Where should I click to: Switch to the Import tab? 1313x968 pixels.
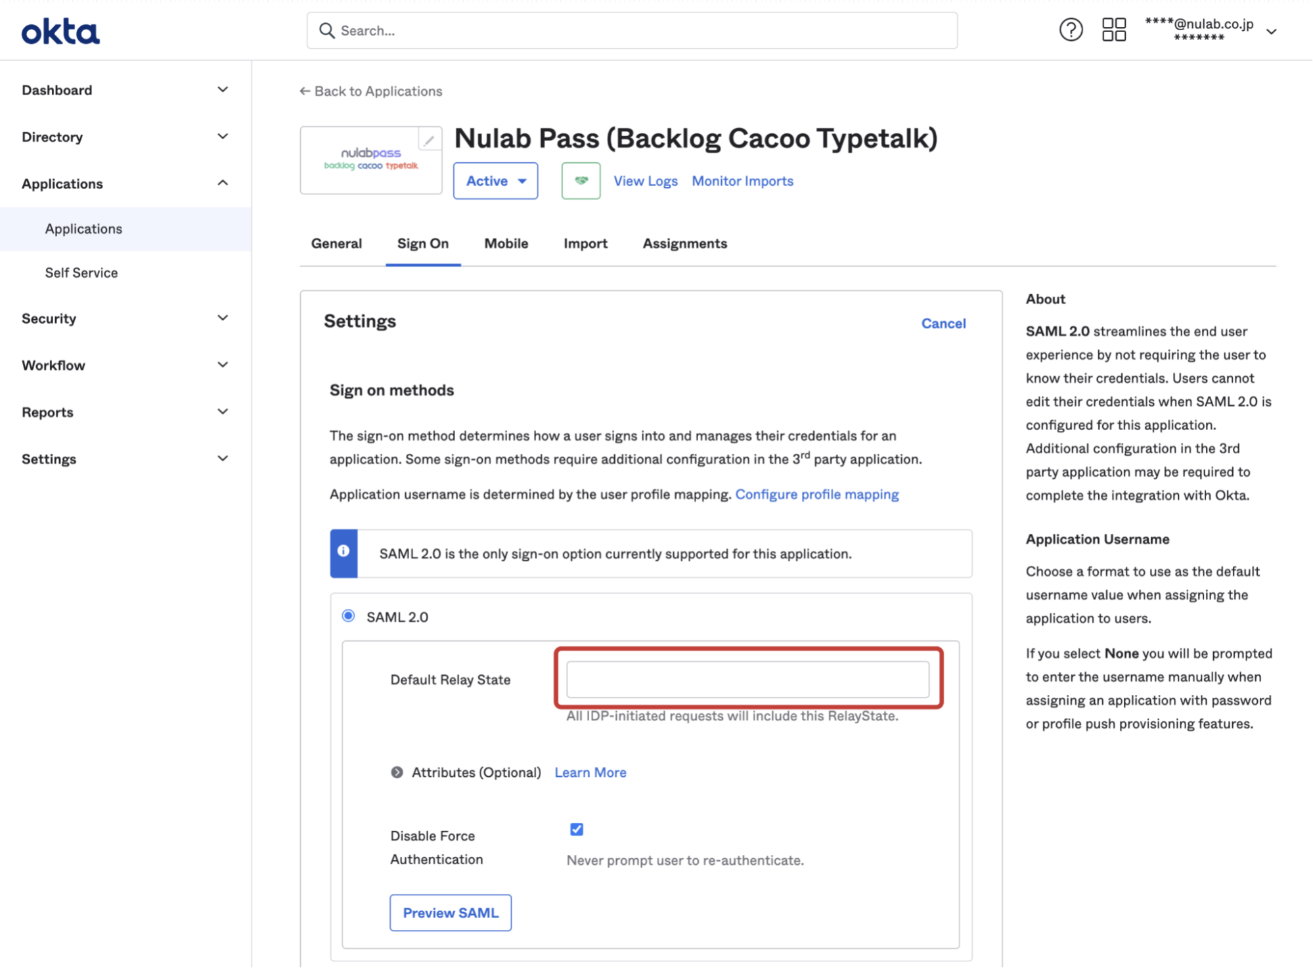click(x=585, y=244)
